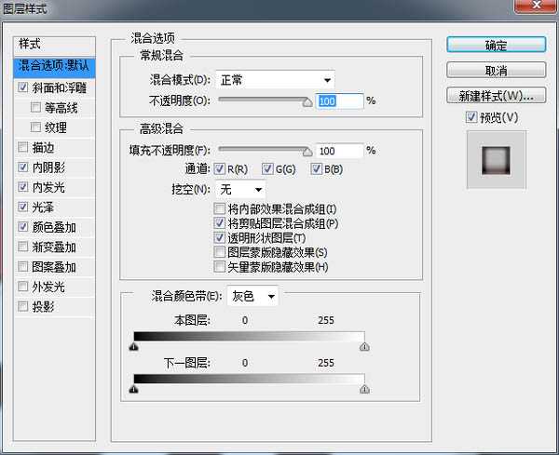Image resolution: width=559 pixels, height=455 pixels.
Task: Click the 确定 button
Action: click(x=496, y=45)
